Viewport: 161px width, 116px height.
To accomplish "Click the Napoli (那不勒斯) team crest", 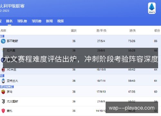I will pyautogui.click(x=3, y=41).
